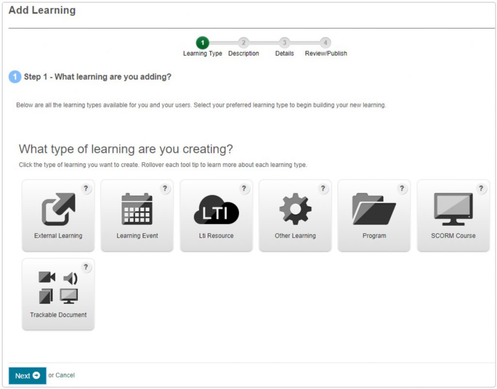The image size is (497, 389).
Task: Choose the Program folder icon
Action: (x=374, y=209)
